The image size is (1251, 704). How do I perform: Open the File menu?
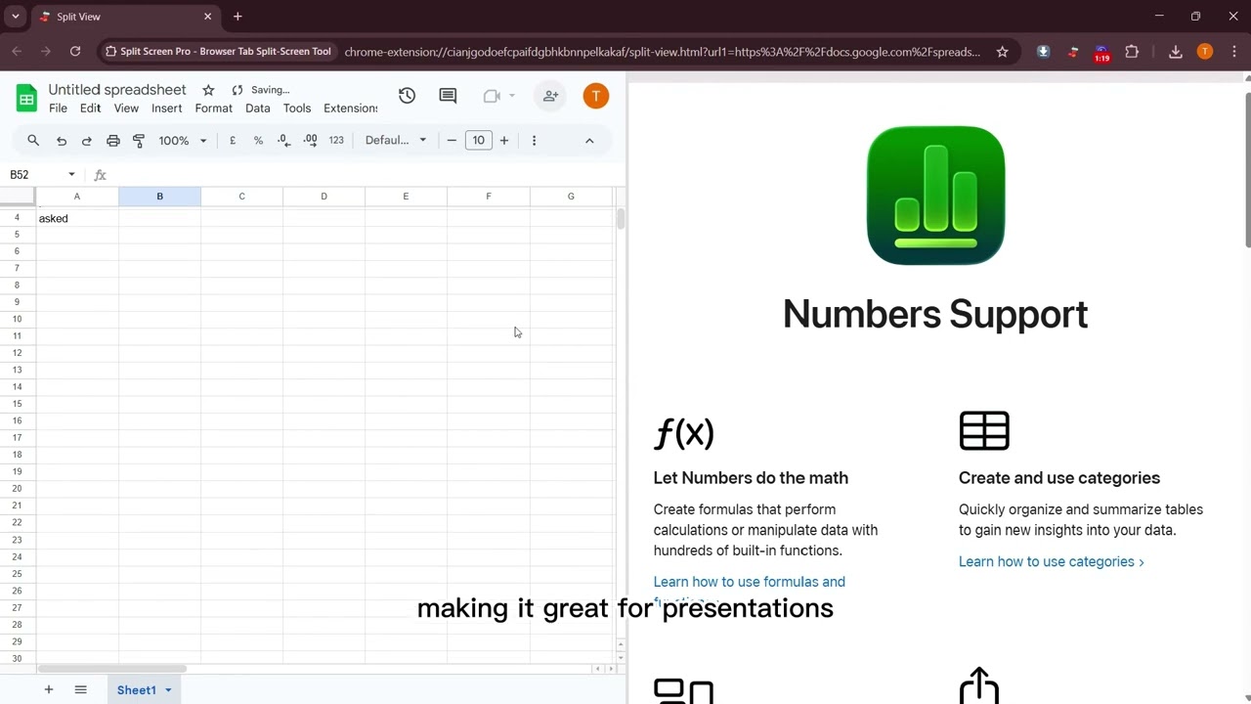tap(58, 109)
